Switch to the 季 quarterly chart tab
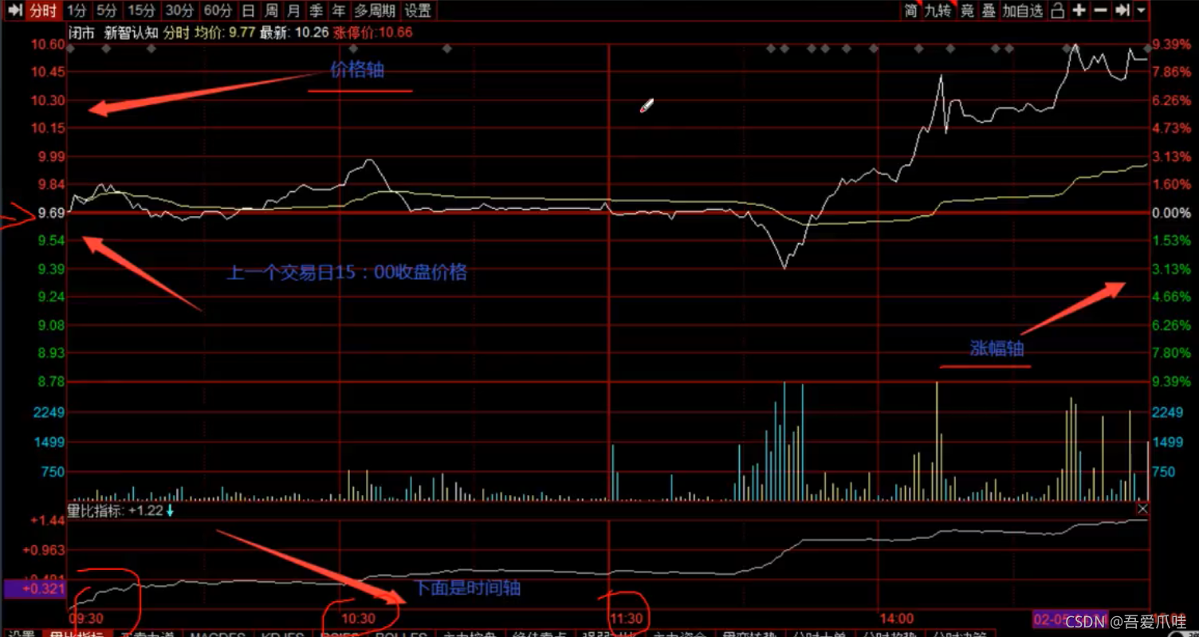Image resolution: width=1199 pixels, height=637 pixels. [x=316, y=10]
